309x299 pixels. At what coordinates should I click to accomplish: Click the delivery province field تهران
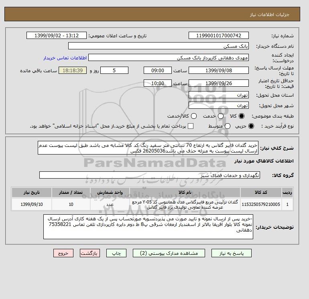tap(219, 95)
